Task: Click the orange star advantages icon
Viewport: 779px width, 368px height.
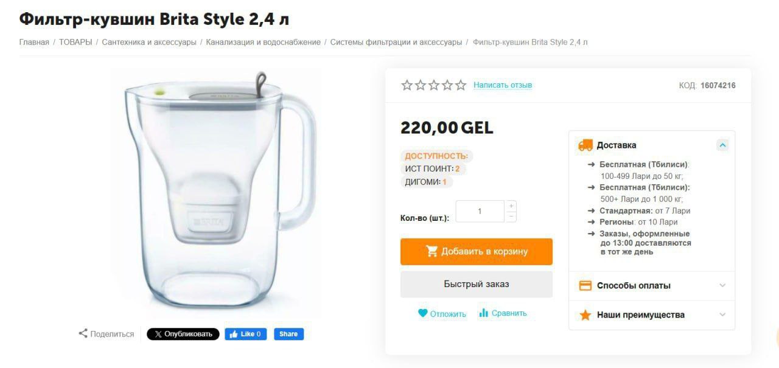Action: coord(585,315)
